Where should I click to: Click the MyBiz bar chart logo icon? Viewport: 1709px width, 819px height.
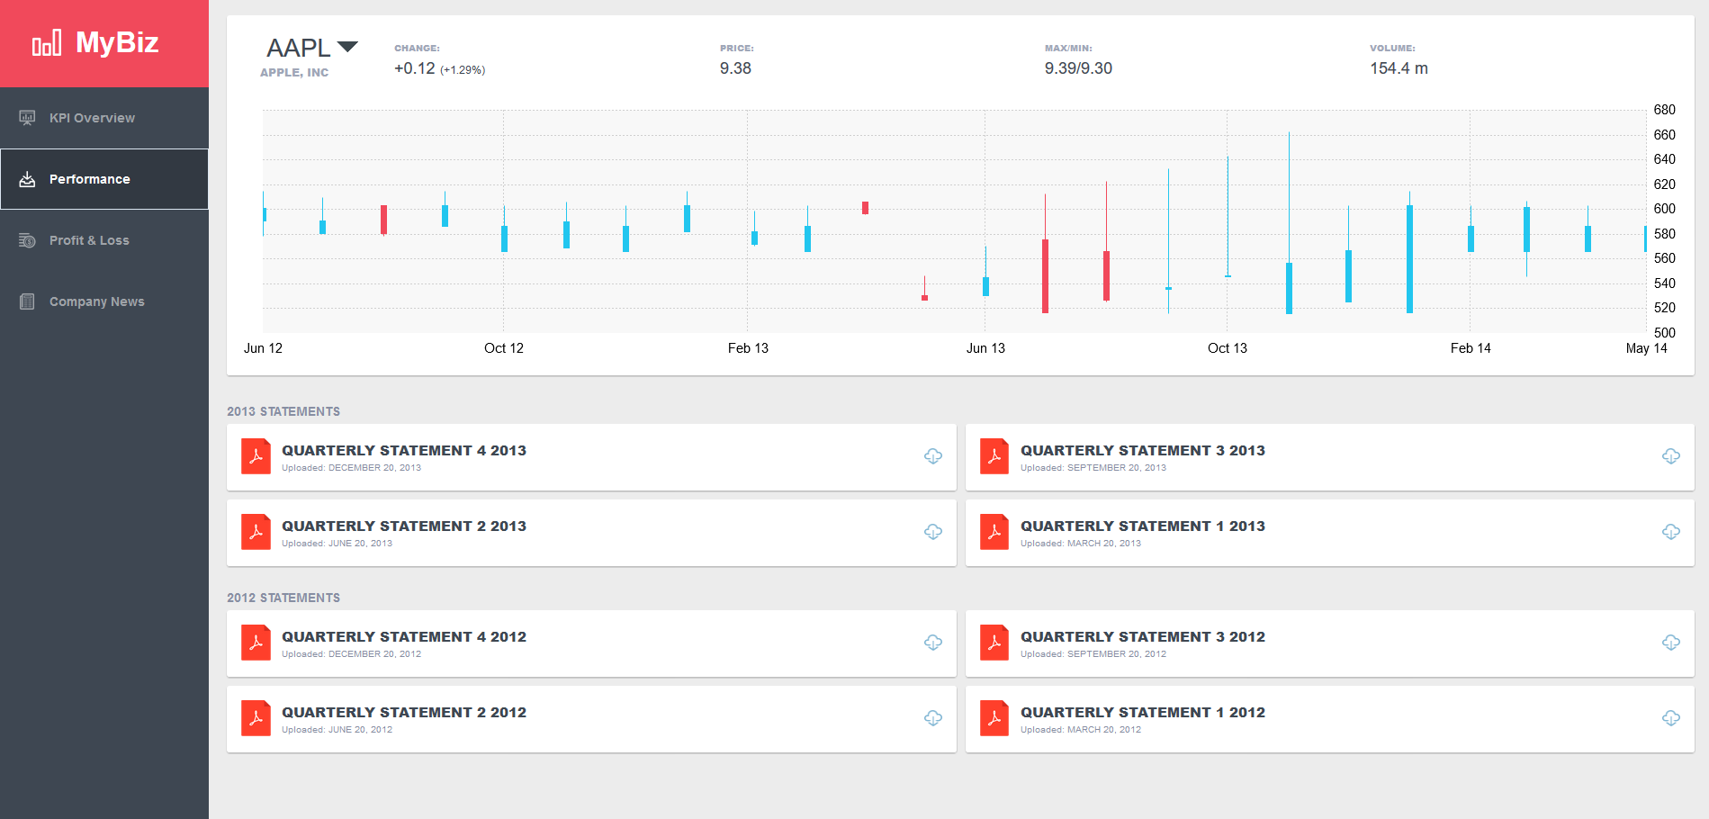(x=47, y=42)
